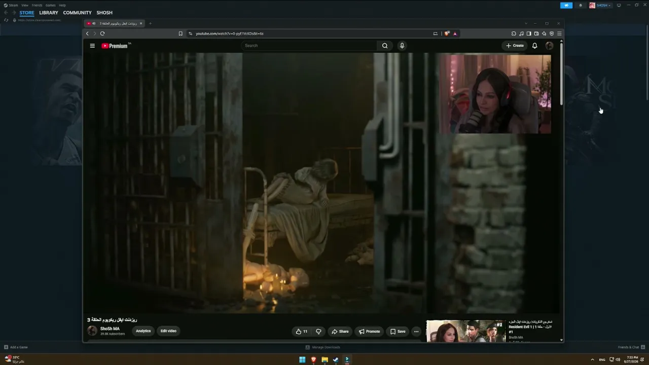The height and width of the screenshot is (365, 649).
Task: Mute the tab via its speaker icon
Action: 94,23
